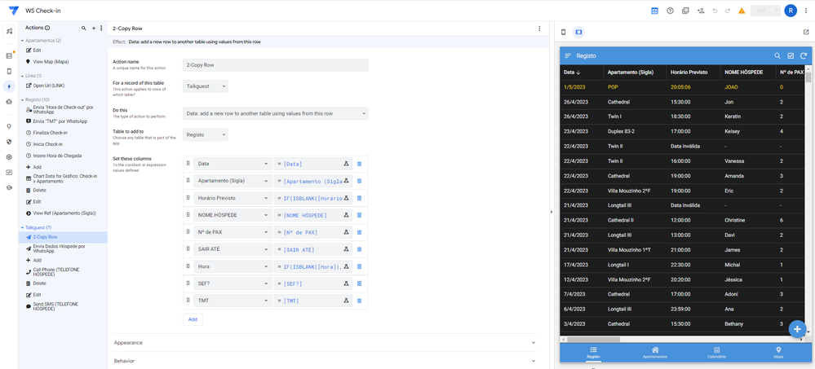Open the Horário Previsto column dropdown
815x369 pixels.
(x=233, y=198)
